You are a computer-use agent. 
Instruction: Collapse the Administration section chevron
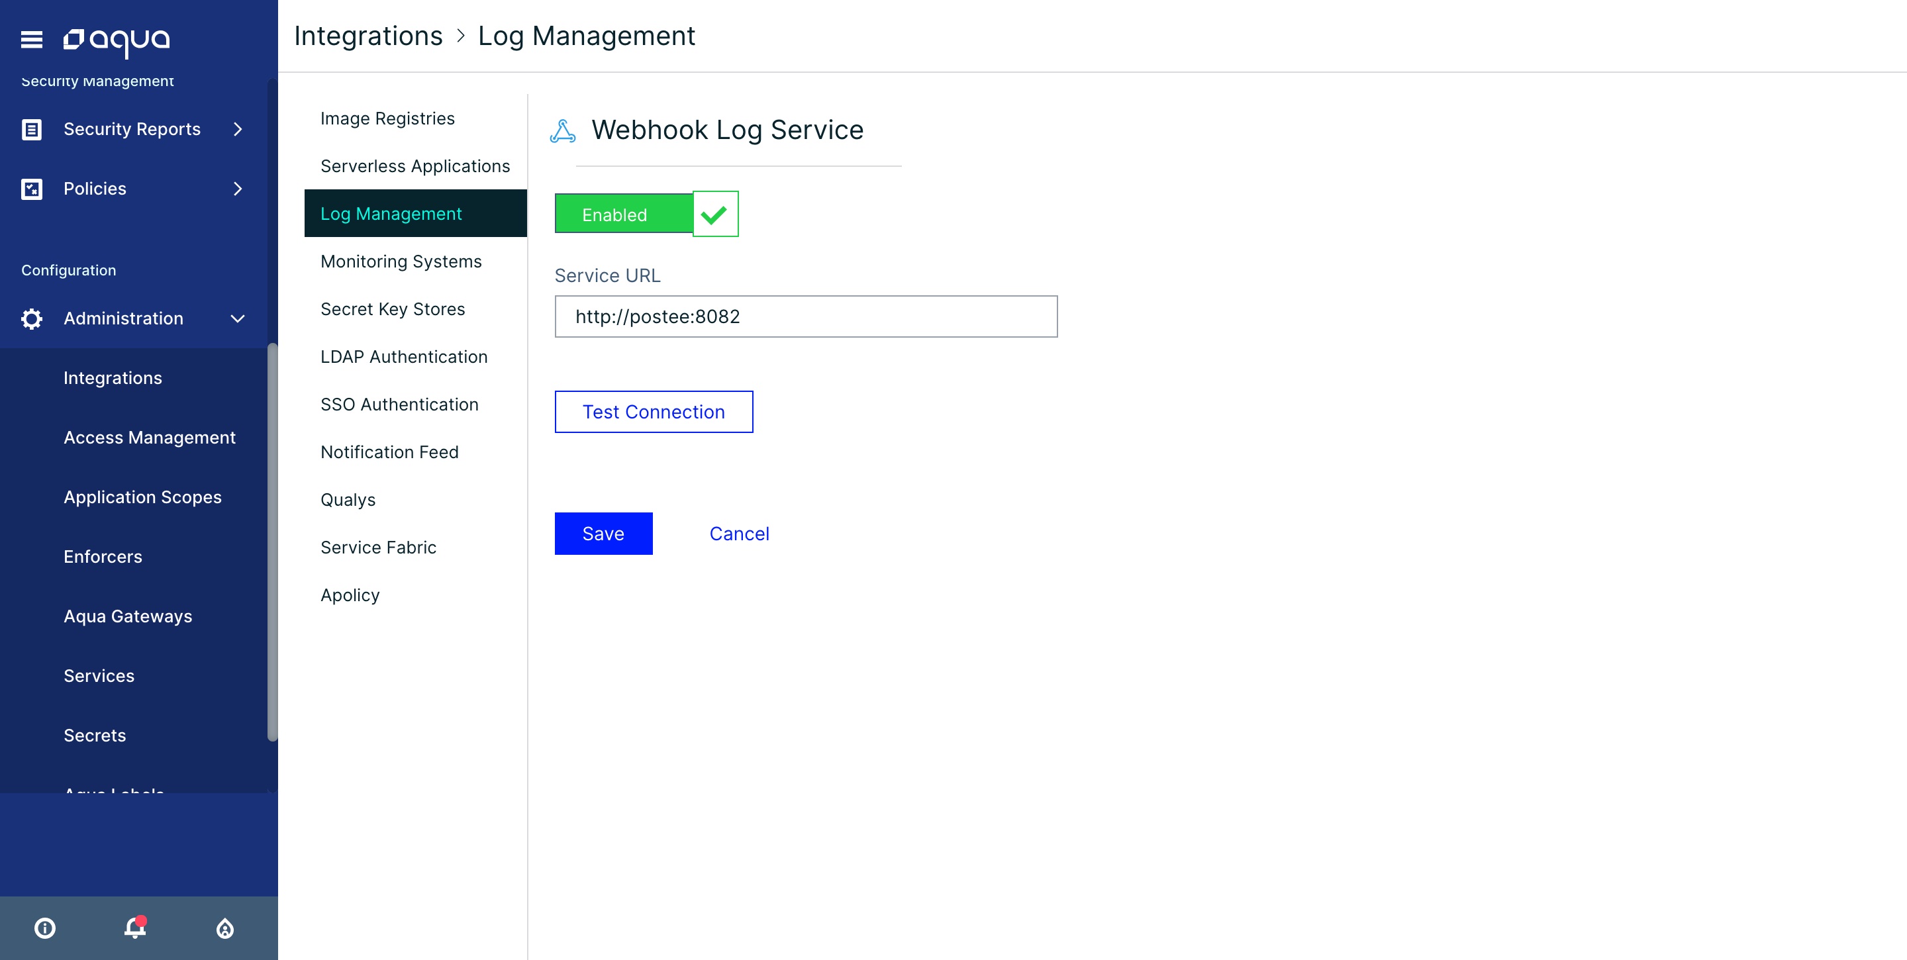238,319
